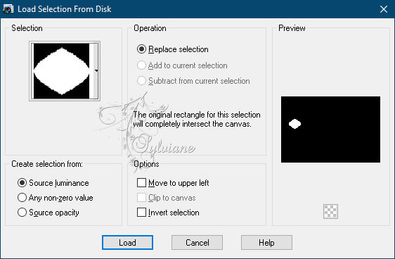Click the white shape in preview
Viewport: 395px width, 259px height.
click(294, 124)
